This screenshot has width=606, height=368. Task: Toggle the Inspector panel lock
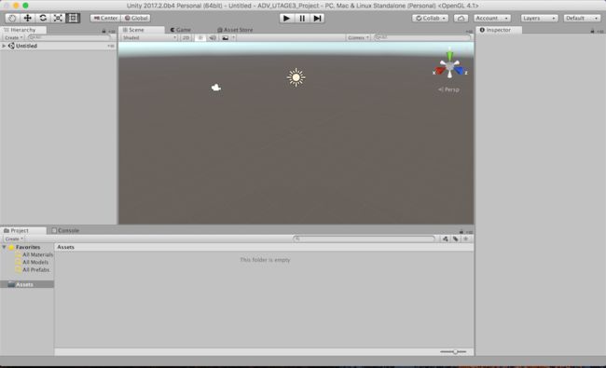(592, 31)
